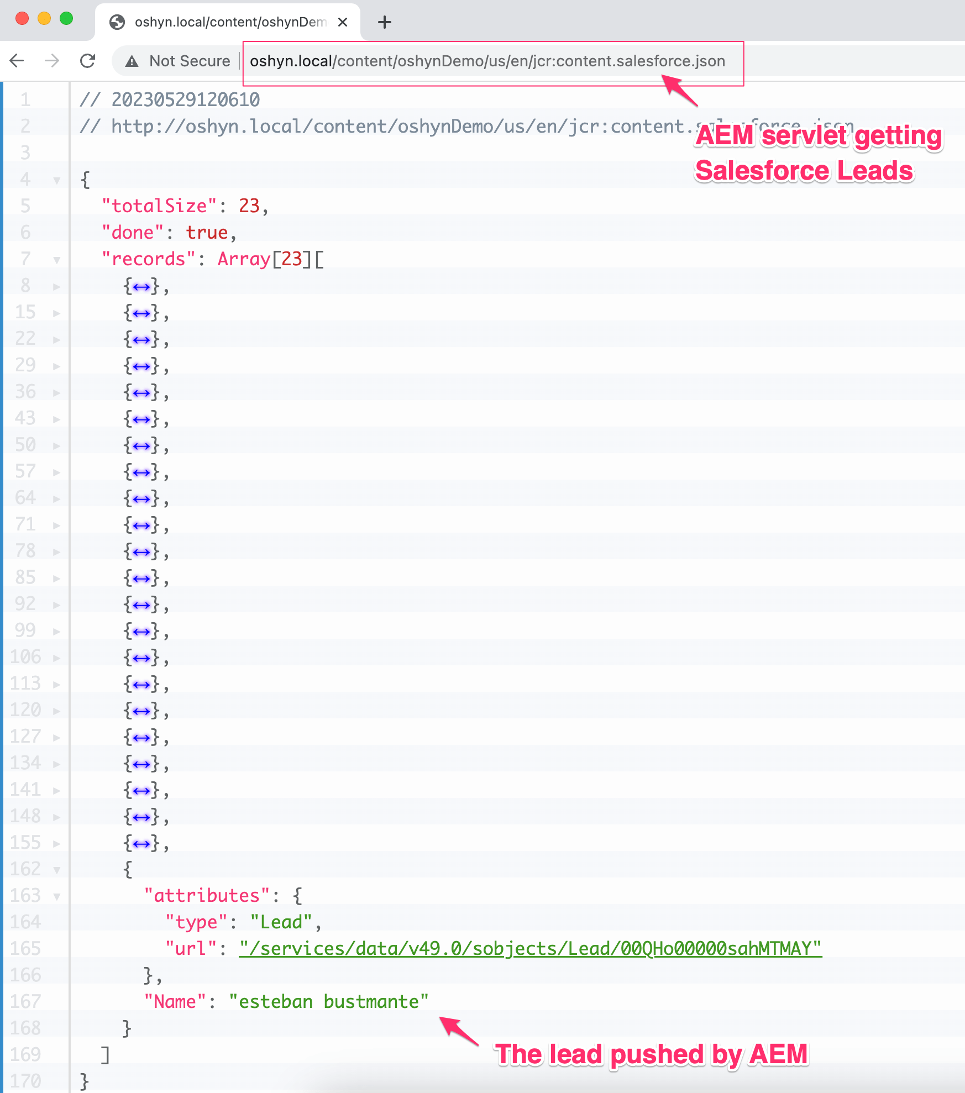Expand the record arrow on line 22

tap(57, 339)
